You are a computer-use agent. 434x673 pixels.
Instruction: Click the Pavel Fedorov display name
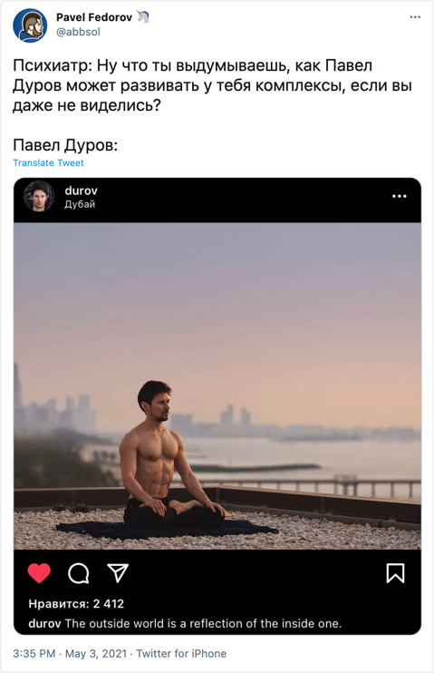[x=94, y=17]
